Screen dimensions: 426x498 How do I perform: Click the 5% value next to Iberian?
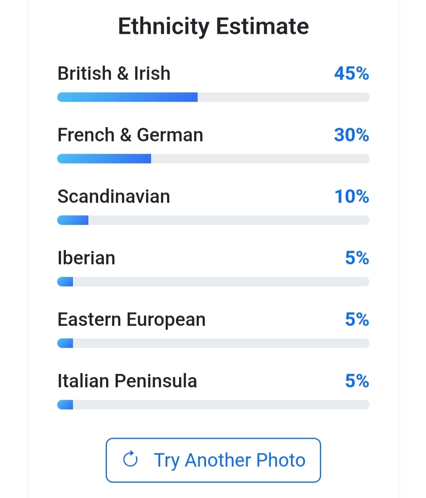pos(357,258)
